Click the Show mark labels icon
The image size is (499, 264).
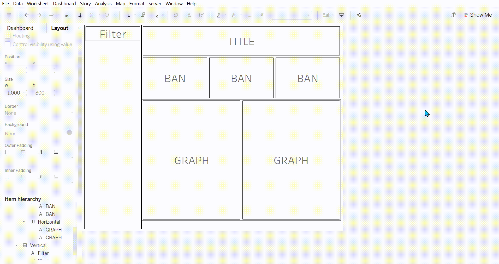pyautogui.click(x=250, y=15)
